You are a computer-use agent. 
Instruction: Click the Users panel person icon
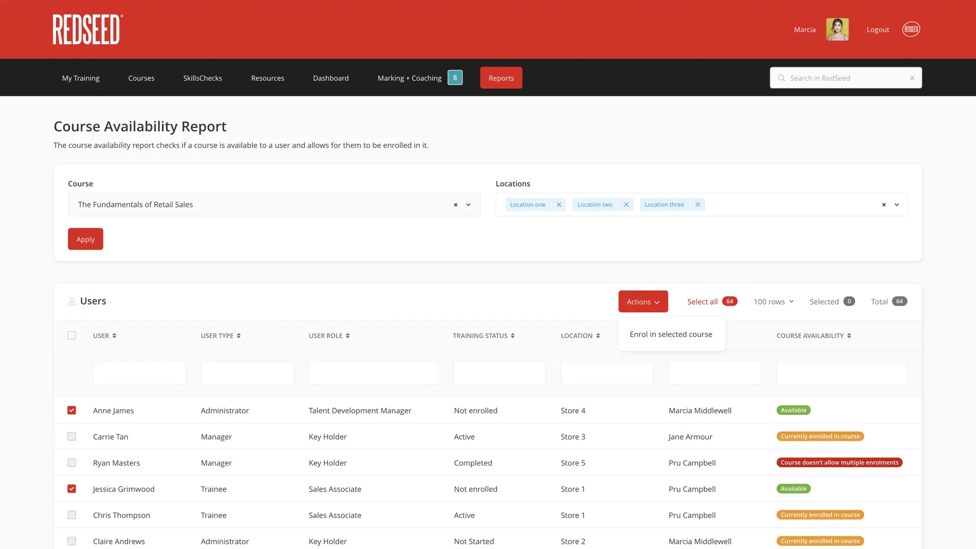click(x=72, y=301)
